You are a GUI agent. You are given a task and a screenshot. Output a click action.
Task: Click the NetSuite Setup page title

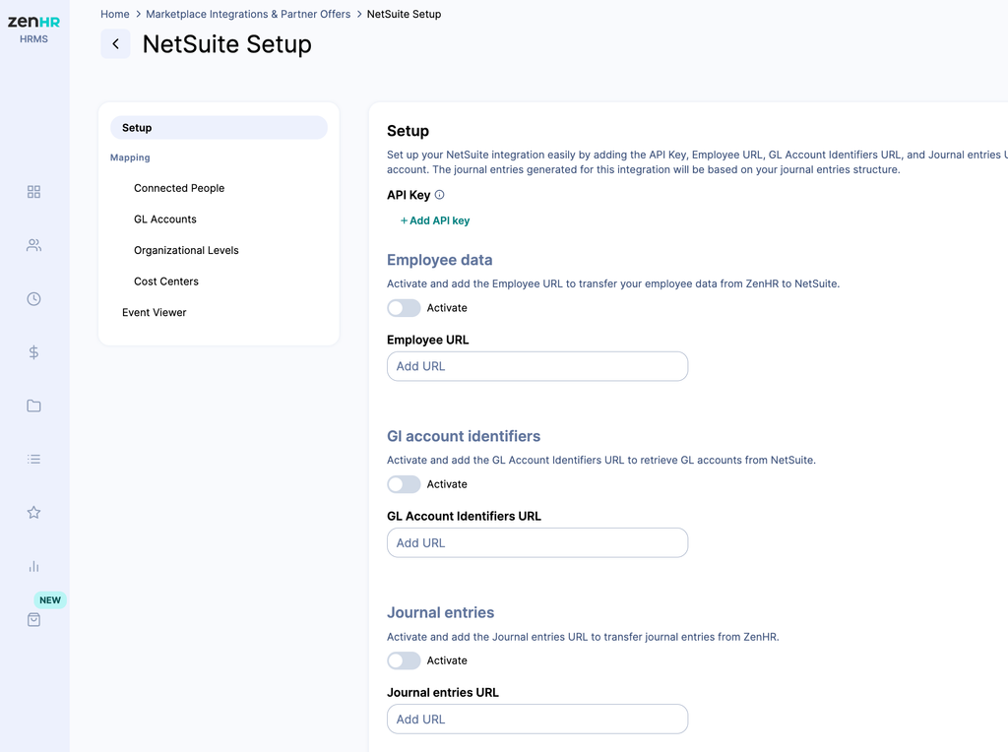point(227,44)
